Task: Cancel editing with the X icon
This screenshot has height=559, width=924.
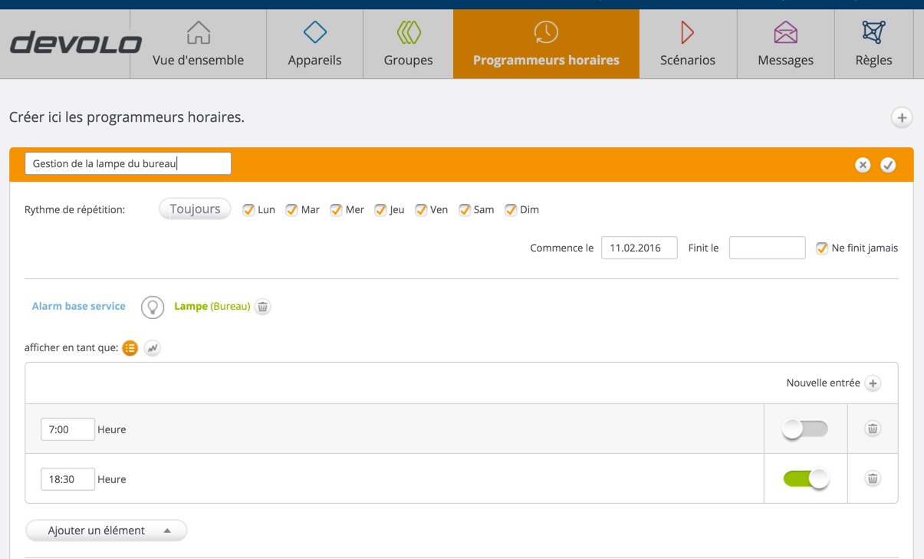Action: coord(863,165)
